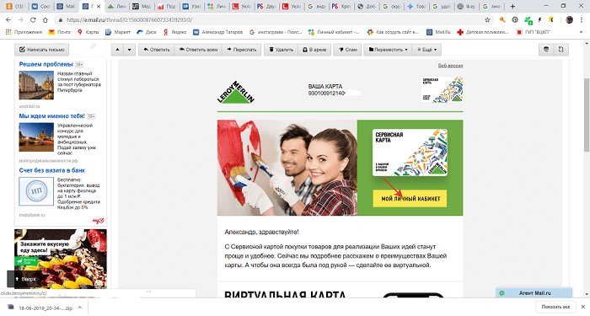The image size is (590, 316).
Task: Open the Мы ждем именно тебя! ad link
Action: coord(52,116)
